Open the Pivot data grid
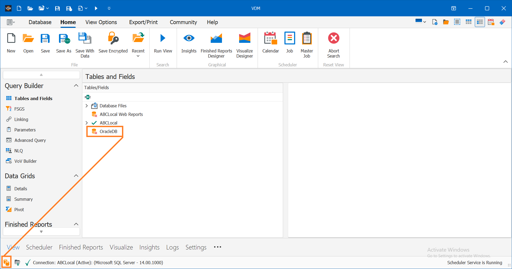The image size is (512, 269). pos(15,209)
